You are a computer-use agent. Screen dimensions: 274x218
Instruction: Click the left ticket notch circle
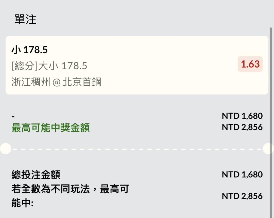coord(5,149)
